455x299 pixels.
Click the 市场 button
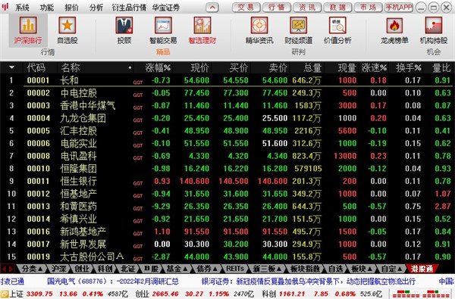tap(369, 8)
